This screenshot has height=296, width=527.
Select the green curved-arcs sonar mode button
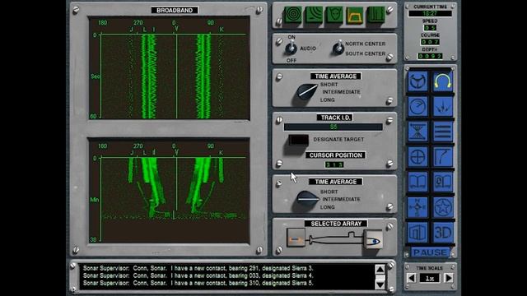click(x=314, y=15)
